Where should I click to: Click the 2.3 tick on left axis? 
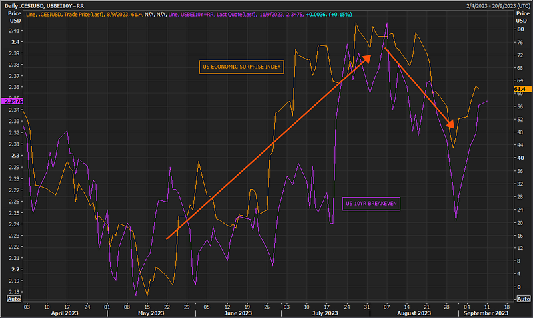tap(15, 156)
